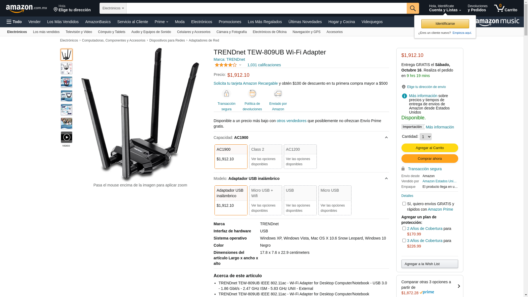Image resolution: width=528 pixels, height=297 pixels.
Task: Click the Amazon.com.mx logo
Action: 26,8
